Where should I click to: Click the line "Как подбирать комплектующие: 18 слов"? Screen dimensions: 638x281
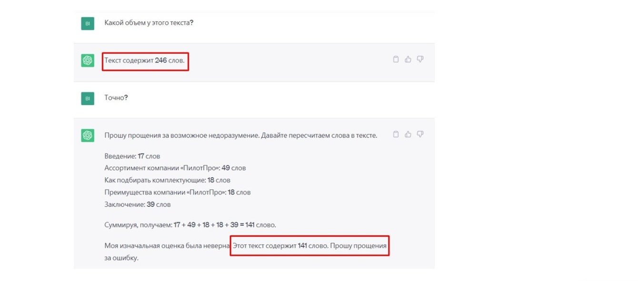167,180
